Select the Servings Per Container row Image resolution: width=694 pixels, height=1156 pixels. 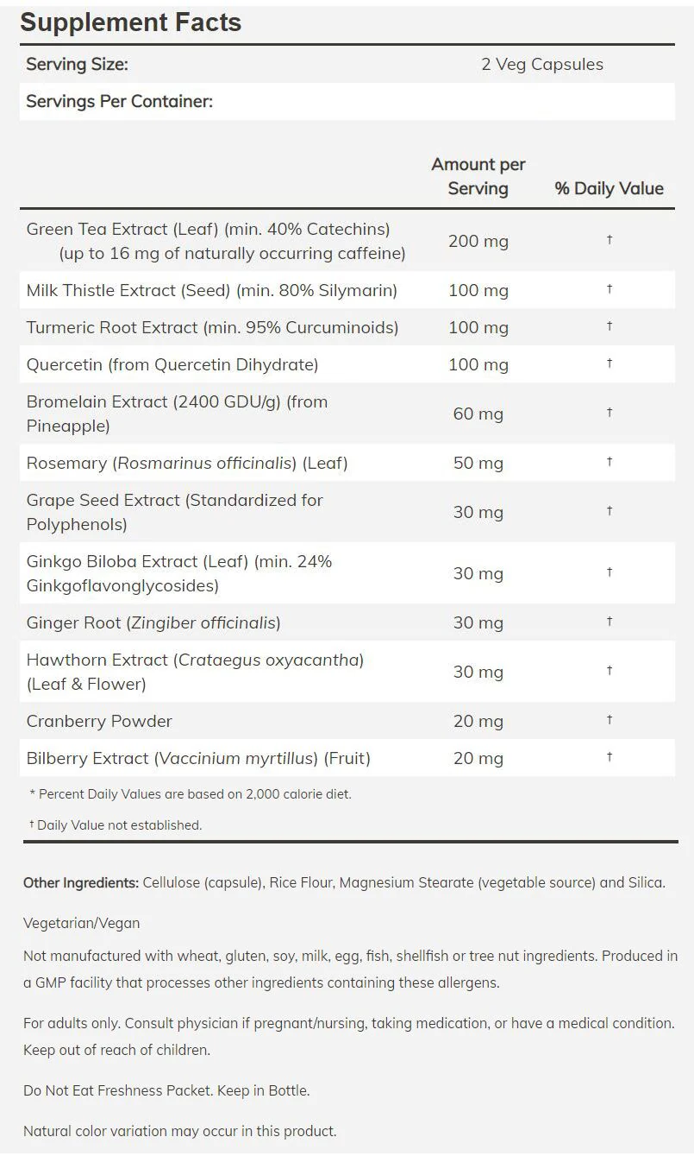coord(347,101)
